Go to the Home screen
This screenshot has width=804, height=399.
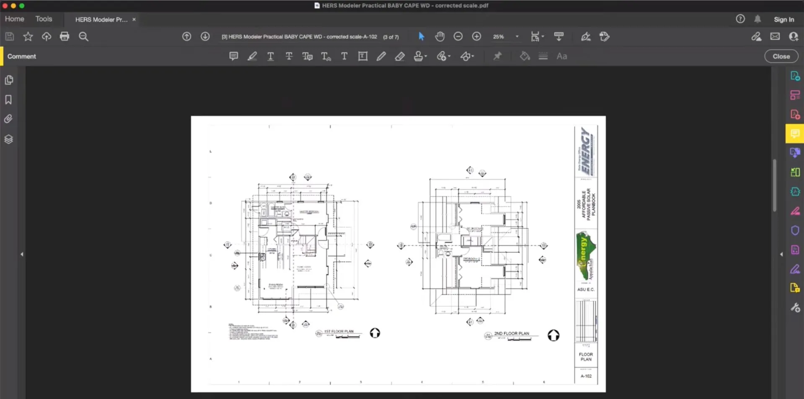[x=14, y=19]
